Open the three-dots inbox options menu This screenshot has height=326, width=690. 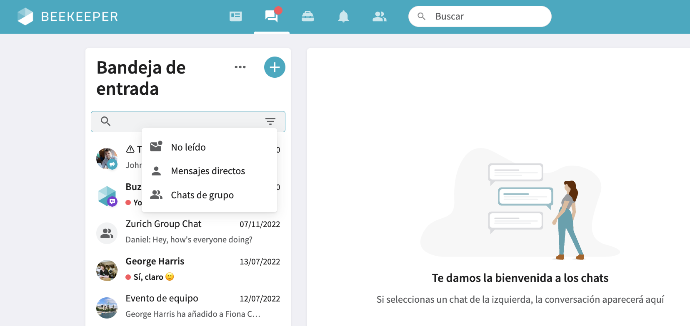point(240,67)
